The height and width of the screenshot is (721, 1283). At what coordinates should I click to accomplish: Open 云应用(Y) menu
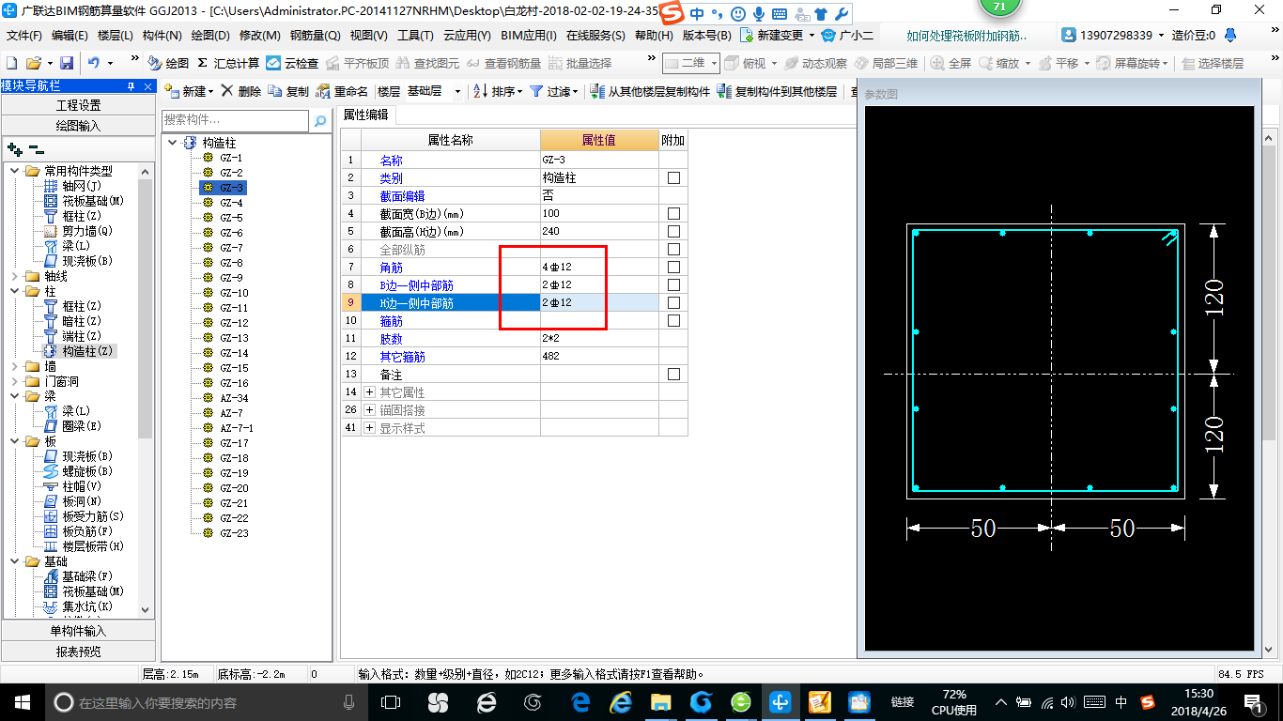coord(467,36)
